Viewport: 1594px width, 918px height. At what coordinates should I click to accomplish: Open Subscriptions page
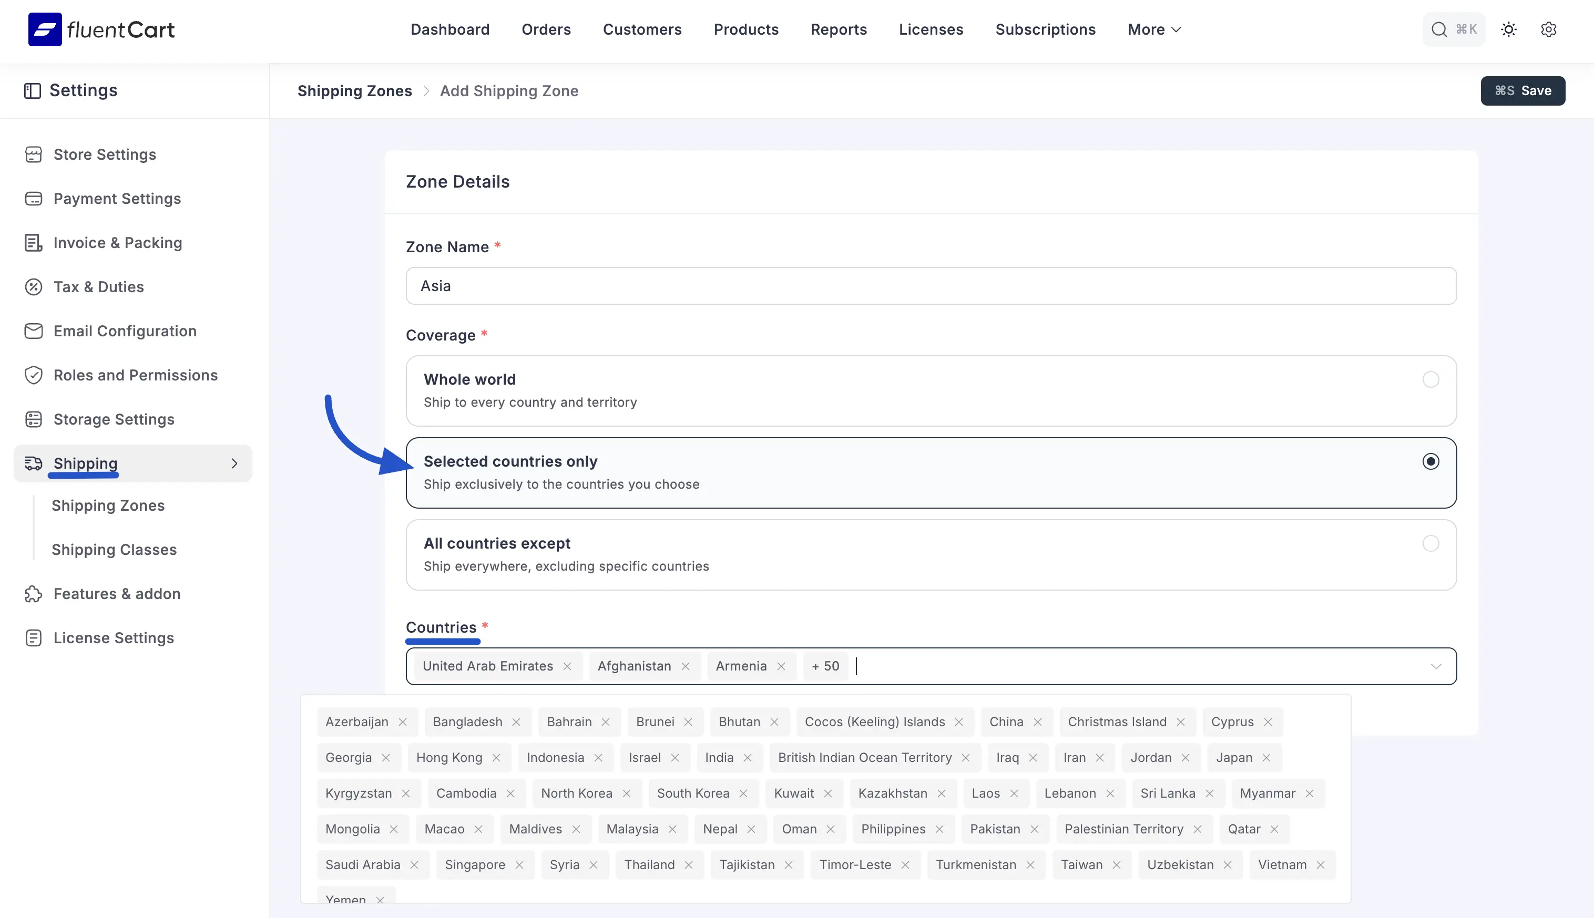click(x=1045, y=29)
